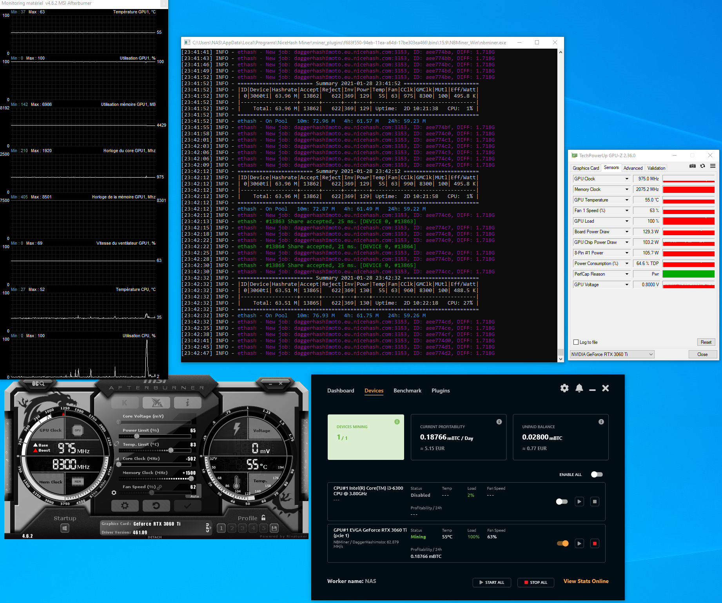The image size is (722, 603).
Task: Open the Afterburner information 'i' button
Action: pos(187,403)
